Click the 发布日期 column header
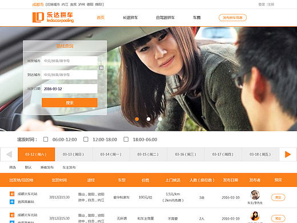Viewport: 297px width, 223px height. tap(231, 180)
